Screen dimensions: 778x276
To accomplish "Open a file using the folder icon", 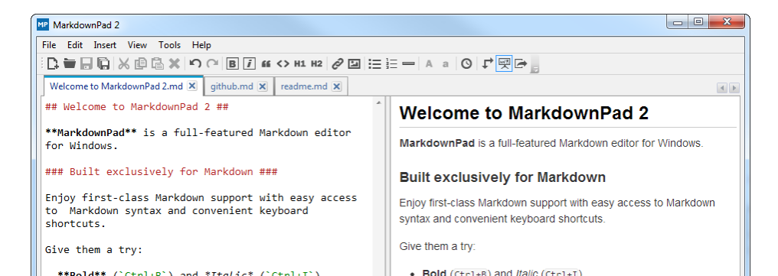I will coord(70,63).
